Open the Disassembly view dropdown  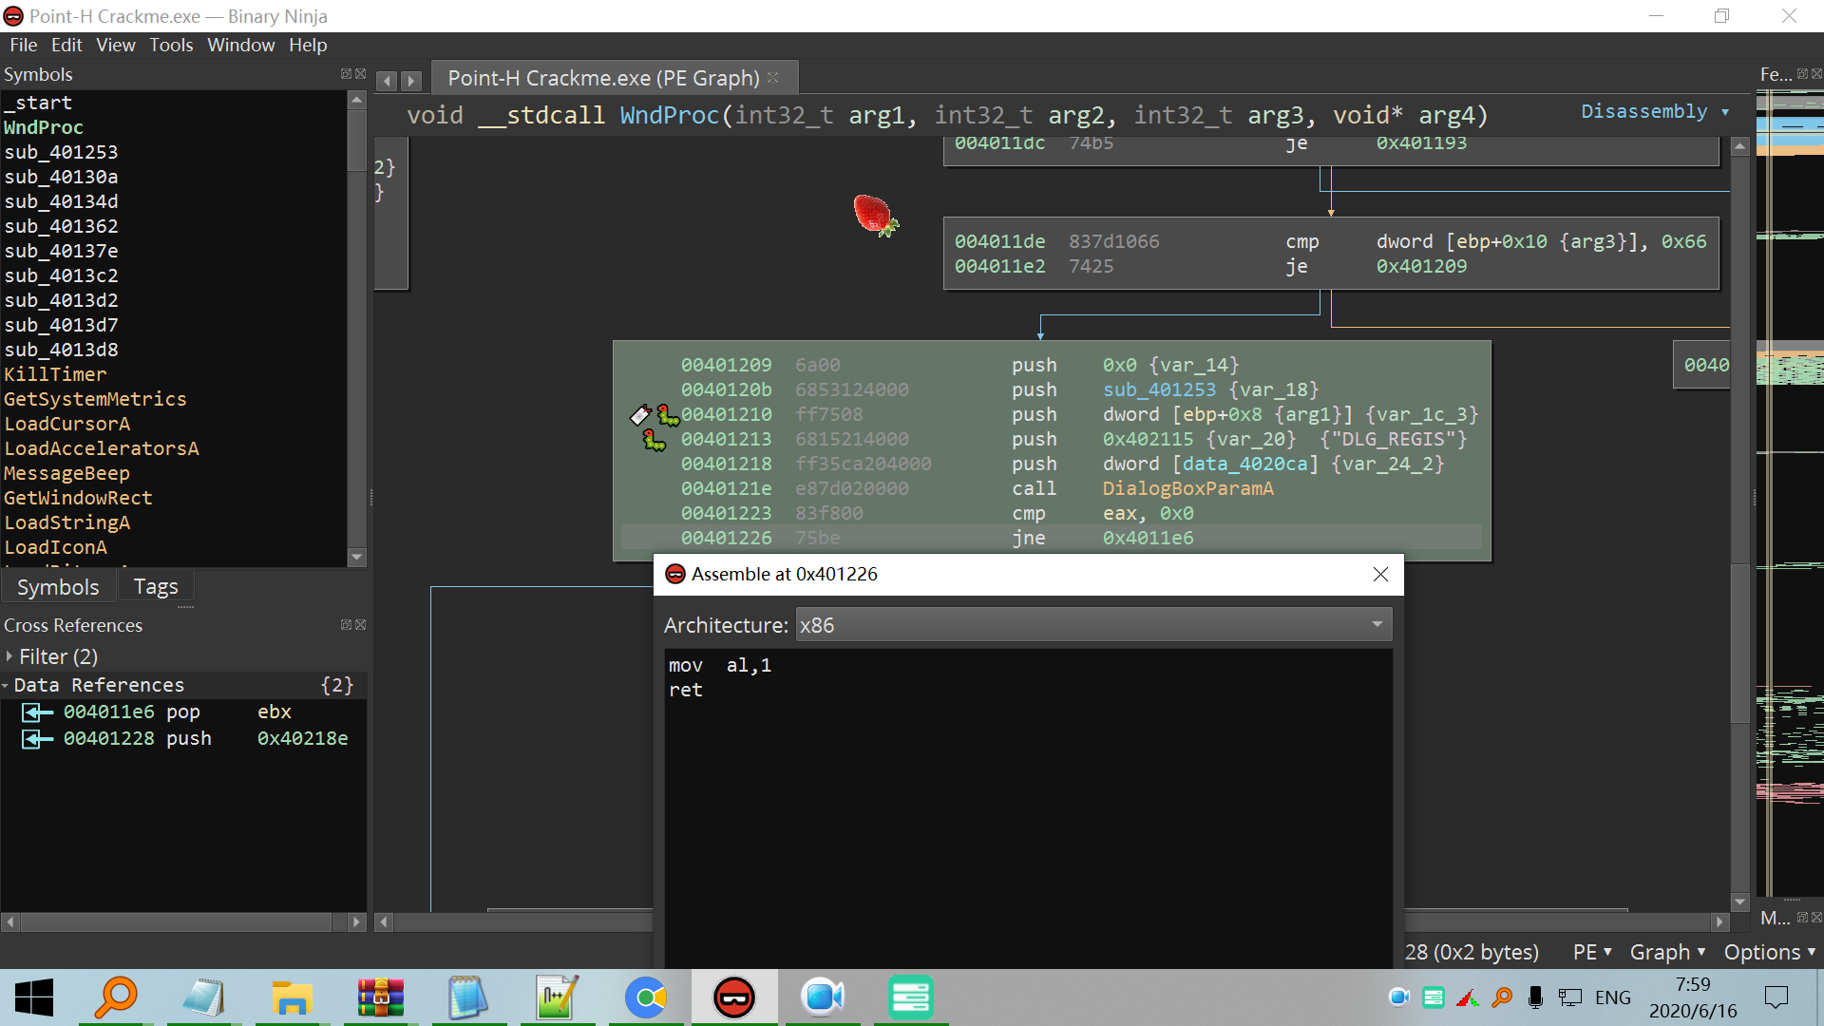pos(1654,112)
